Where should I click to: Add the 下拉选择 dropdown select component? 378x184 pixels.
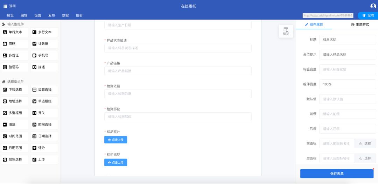(x=15, y=90)
